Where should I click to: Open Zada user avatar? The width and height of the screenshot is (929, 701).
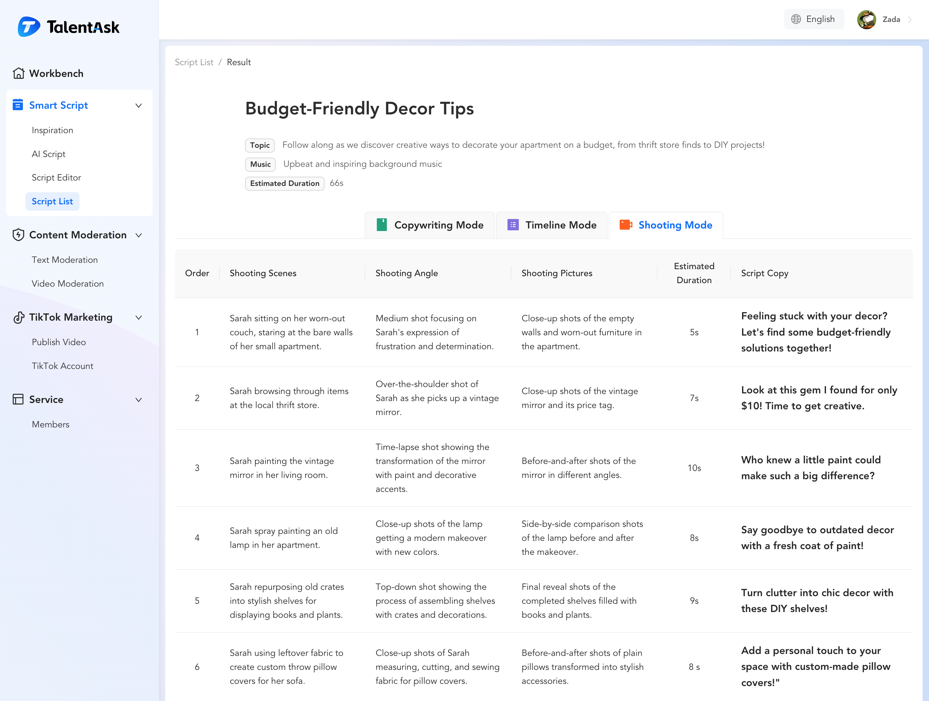[x=866, y=19]
